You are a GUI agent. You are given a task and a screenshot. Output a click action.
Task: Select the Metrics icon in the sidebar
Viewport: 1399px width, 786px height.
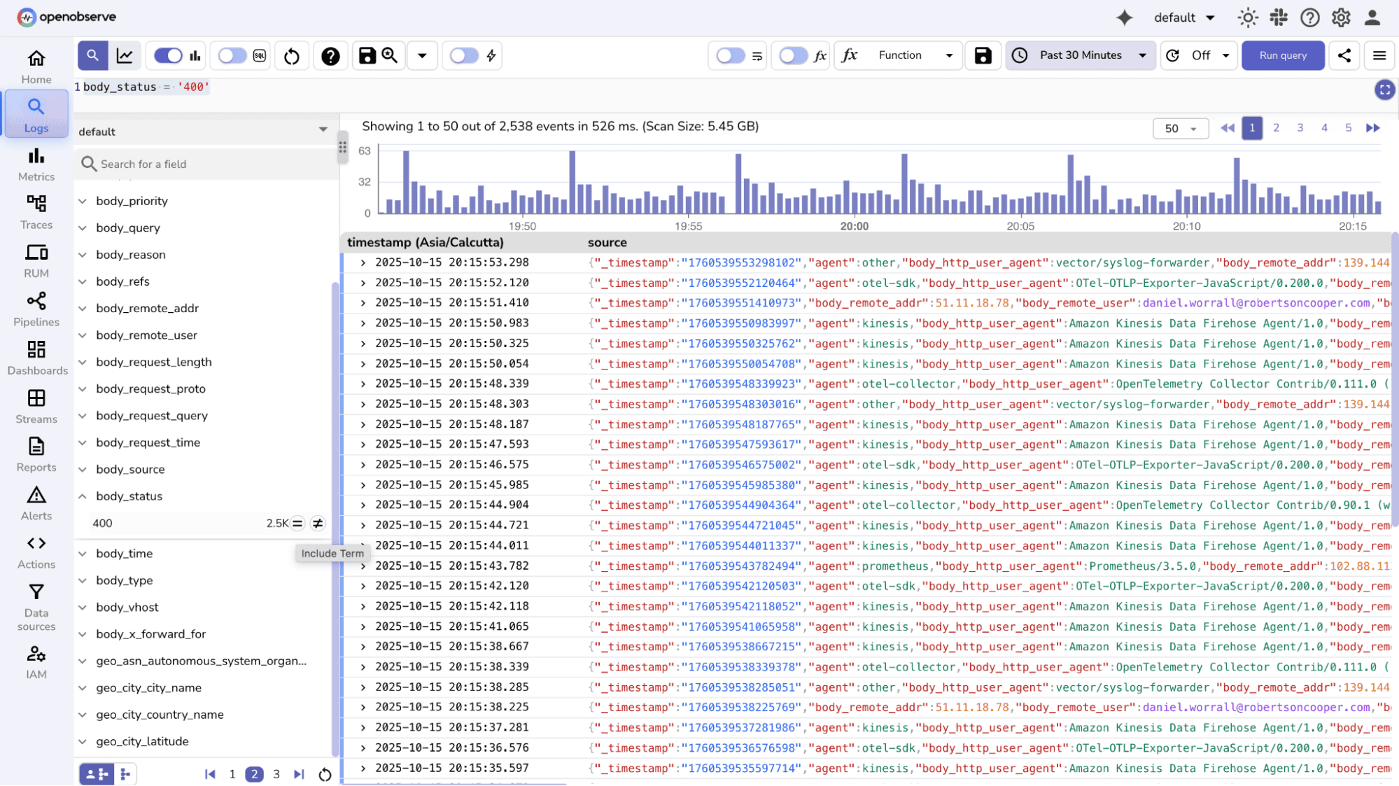click(x=36, y=164)
